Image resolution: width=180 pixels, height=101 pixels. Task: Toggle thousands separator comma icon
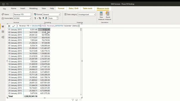click(x=43, y=18)
